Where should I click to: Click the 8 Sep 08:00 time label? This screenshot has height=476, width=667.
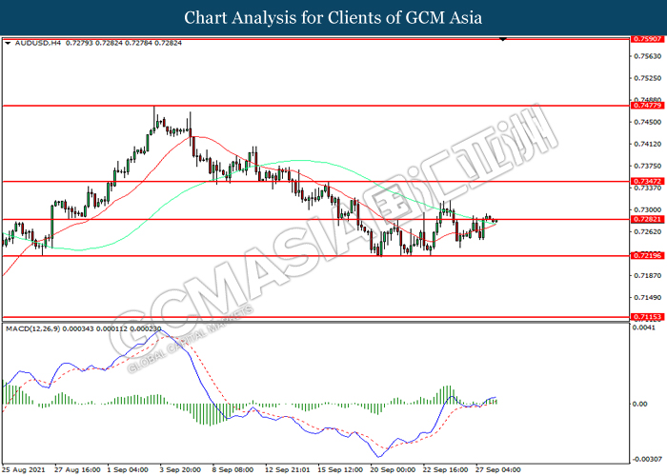(x=233, y=469)
